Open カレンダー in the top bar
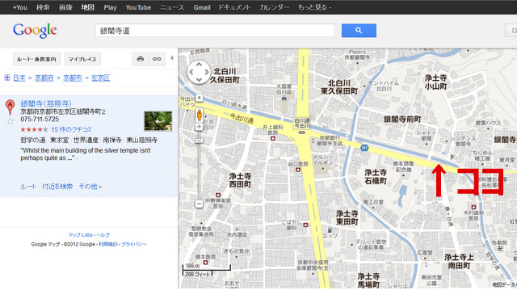 click(275, 7)
